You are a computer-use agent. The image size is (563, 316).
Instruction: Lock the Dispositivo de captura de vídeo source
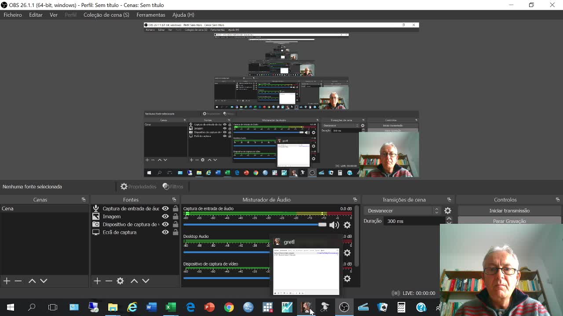[175, 224]
